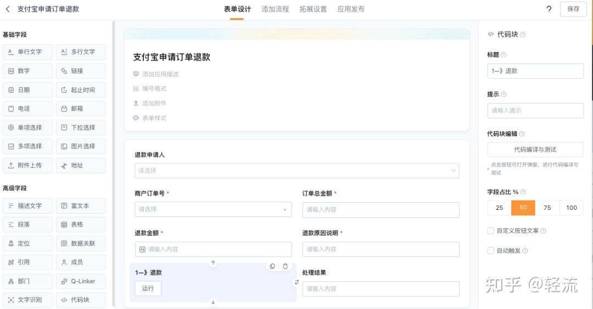The width and height of the screenshot is (593, 309).
Task: Add the 多项选择 field
Action: tap(27, 146)
